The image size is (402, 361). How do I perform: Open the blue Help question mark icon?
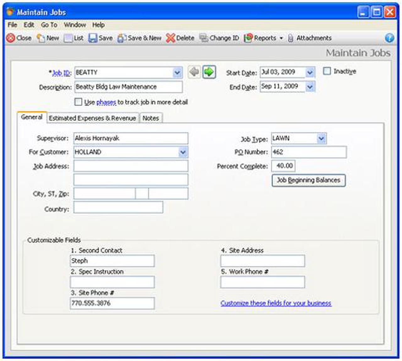point(389,38)
